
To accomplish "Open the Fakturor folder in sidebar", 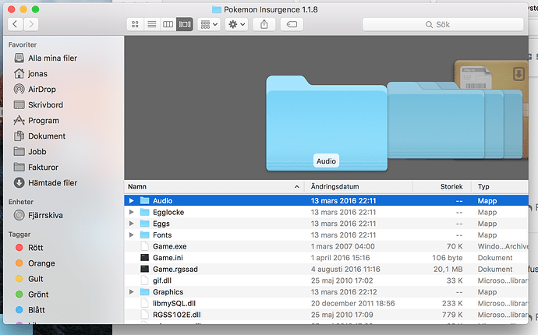I will point(36,167).
